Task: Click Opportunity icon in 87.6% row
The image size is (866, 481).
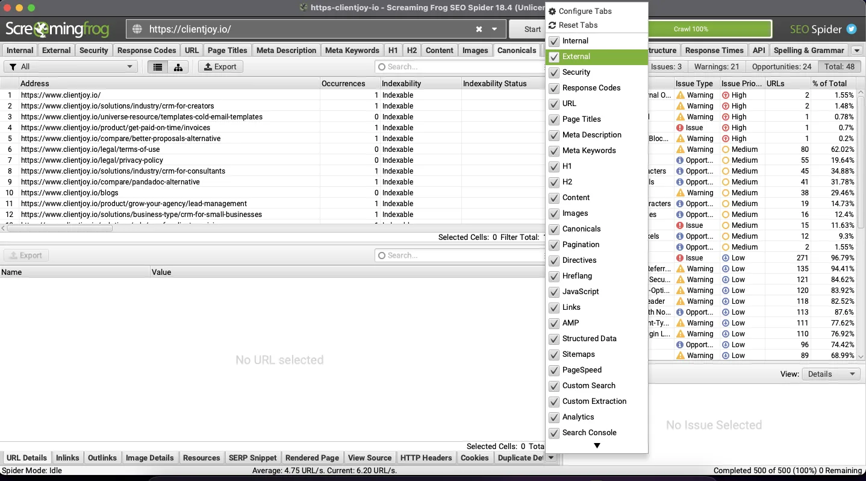Action: point(681,312)
